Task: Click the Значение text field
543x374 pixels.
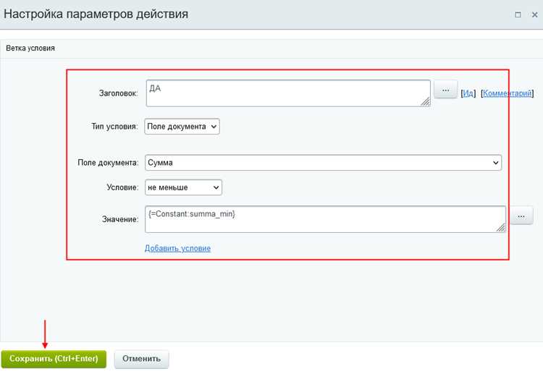Action: (x=325, y=219)
